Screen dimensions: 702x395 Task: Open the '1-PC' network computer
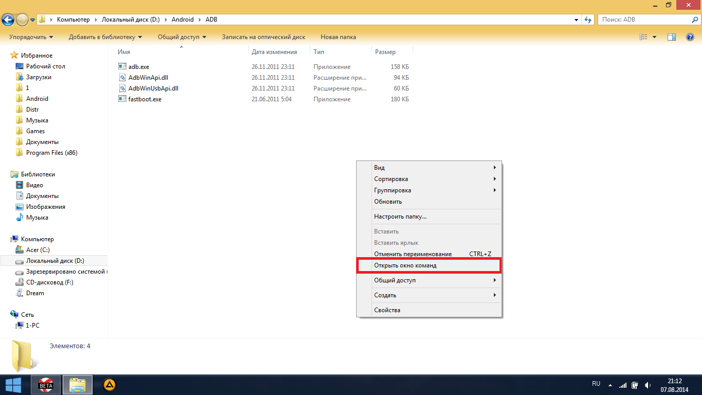click(32, 325)
